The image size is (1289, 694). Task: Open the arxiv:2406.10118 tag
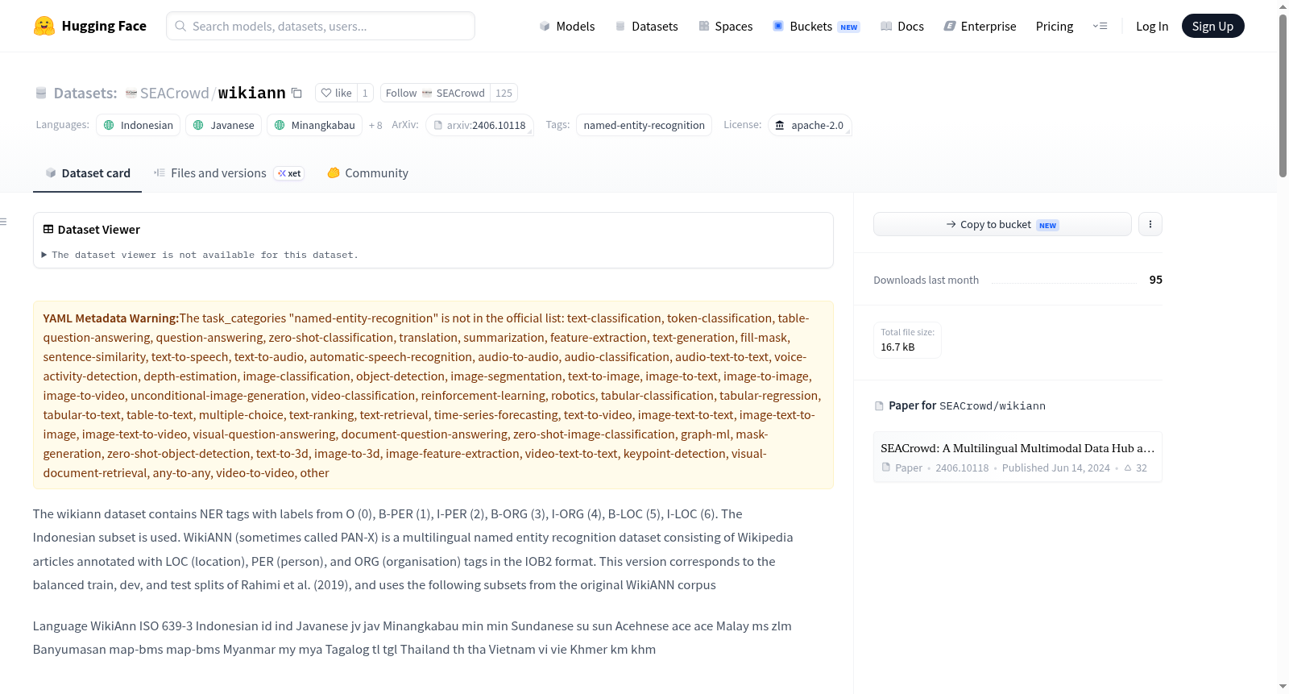click(x=479, y=125)
